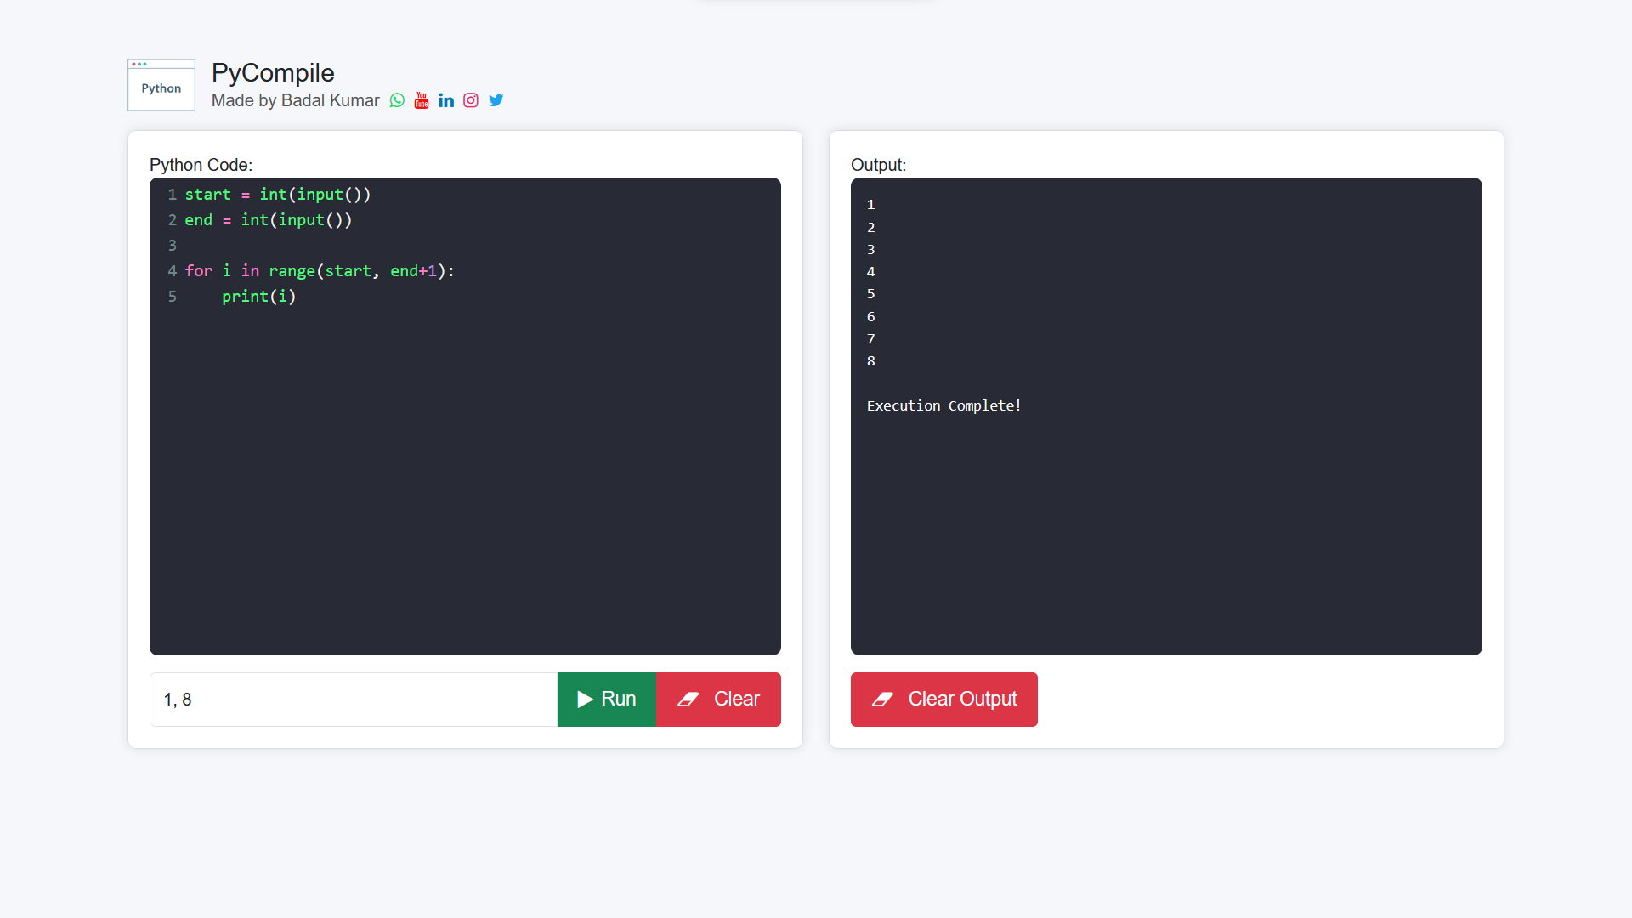Click the Python Code: label
Image resolution: width=1632 pixels, height=918 pixels.
201,165
